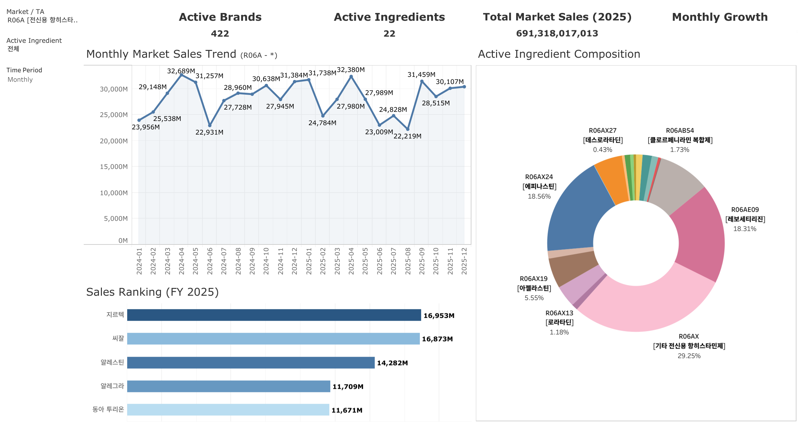Viewport: 803px width, 428px height.
Task: Select the 동아 투리온 bar showing 11,671M
Action: pos(228,410)
